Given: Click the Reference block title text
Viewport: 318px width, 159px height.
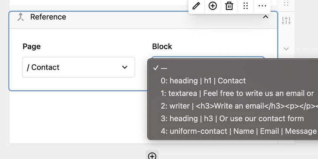Looking at the screenshot, I should click(48, 17).
